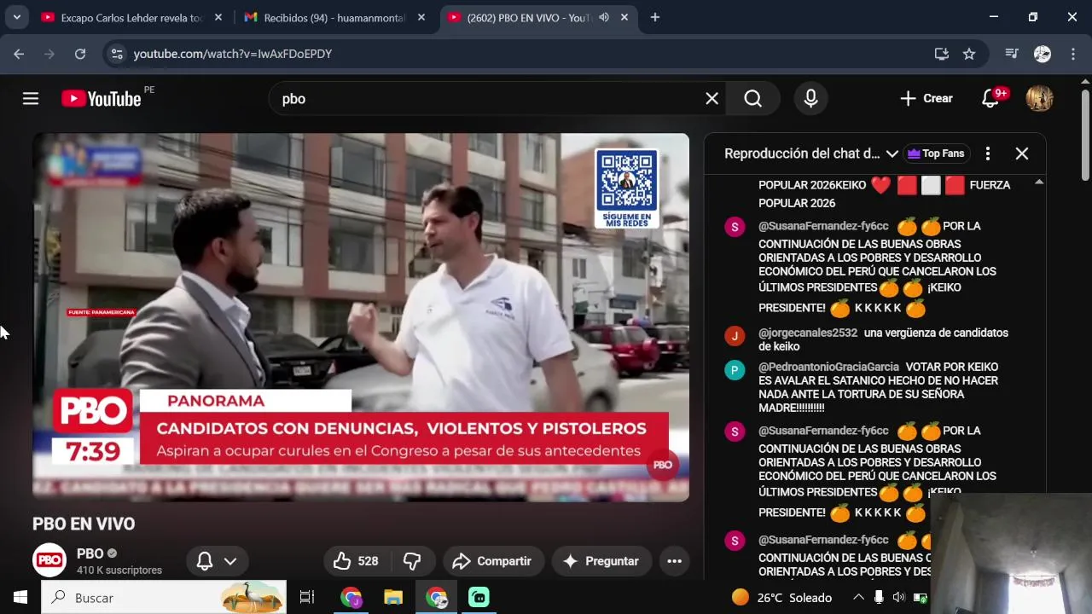1092x614 pixels.
Task: Select the PBO EN VIVO YouTube tab
Action: [537, 17]
